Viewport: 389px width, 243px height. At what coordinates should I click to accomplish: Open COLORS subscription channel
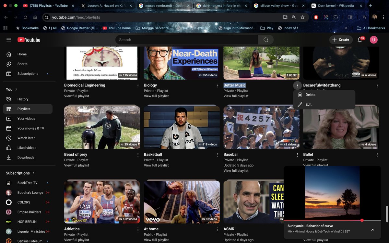click(x=28, y=202)
